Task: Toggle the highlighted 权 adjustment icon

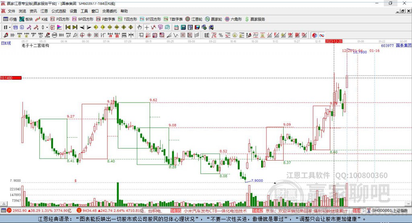Action: point(53,27)
